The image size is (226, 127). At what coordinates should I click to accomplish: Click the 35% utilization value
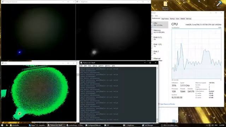click(x=174, y=85)
